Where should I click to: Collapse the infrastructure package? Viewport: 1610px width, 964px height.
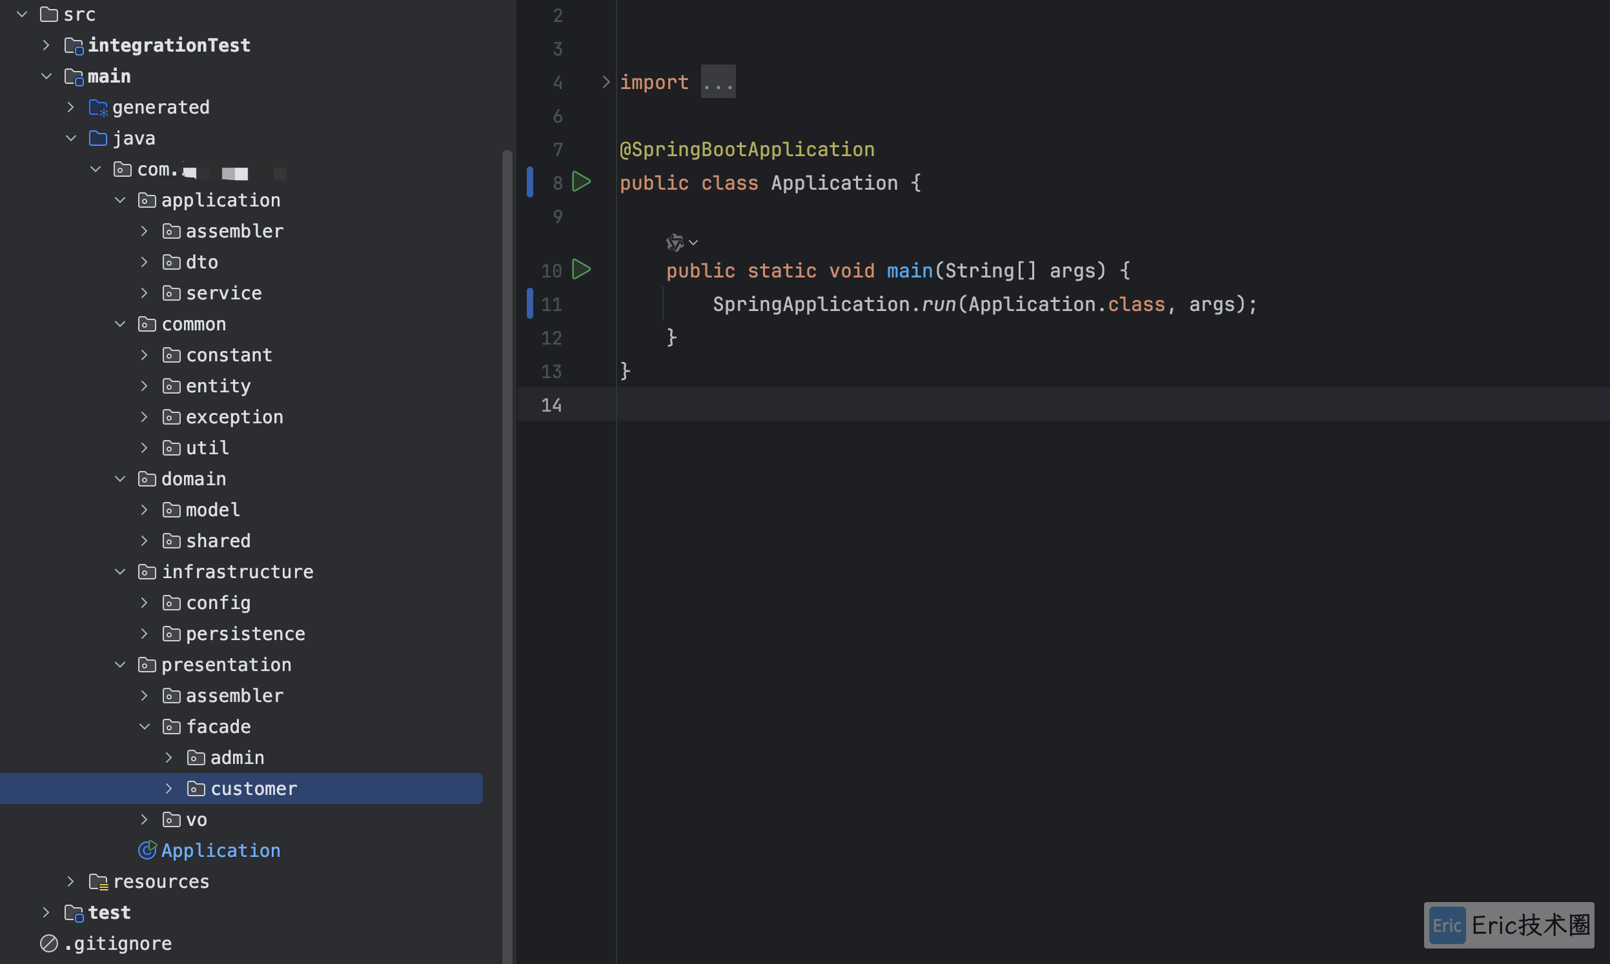pos(120,572)
